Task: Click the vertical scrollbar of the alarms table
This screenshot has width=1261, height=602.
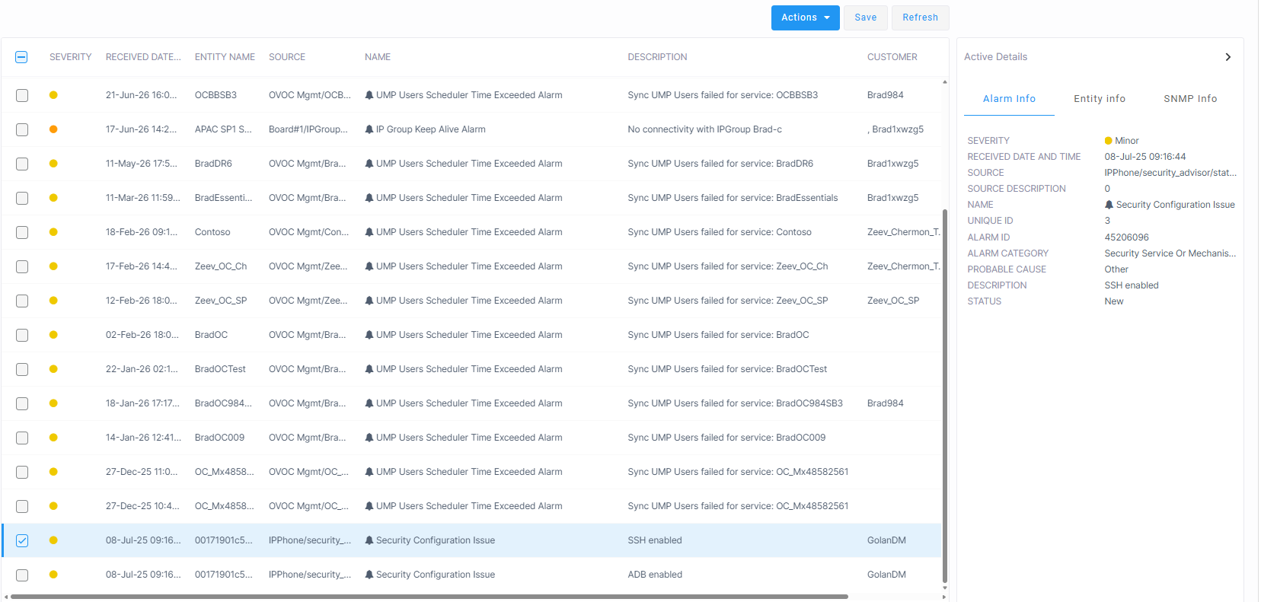Action: (945, 396)
